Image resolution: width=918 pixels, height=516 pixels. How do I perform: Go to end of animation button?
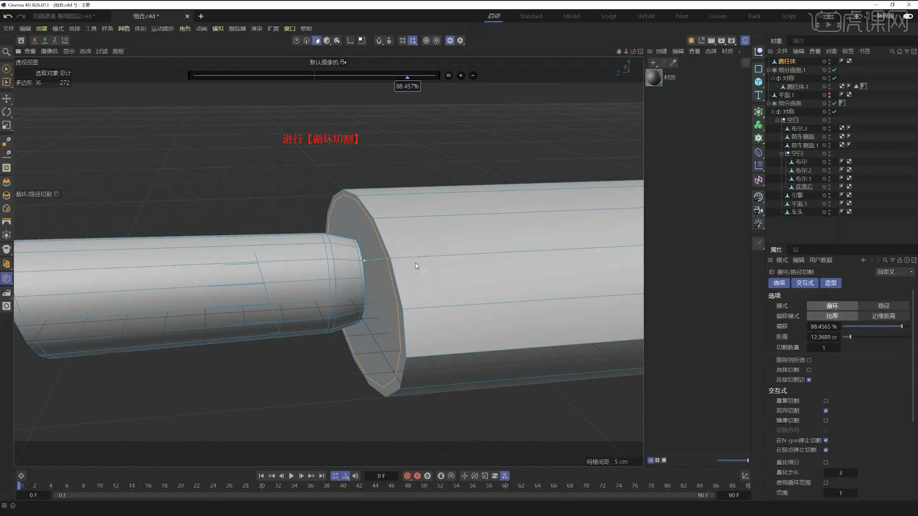[322, 476]
